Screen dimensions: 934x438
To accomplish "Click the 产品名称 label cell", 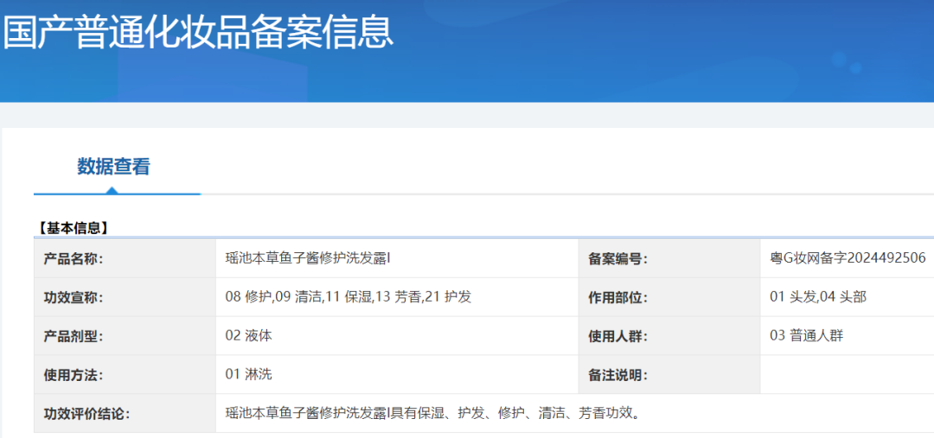I will [x=74, y=258].
